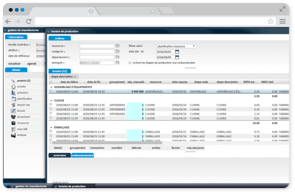Open the filtrer selon planification ressource dropdown

pyautogui.click(x=176, y=46)
